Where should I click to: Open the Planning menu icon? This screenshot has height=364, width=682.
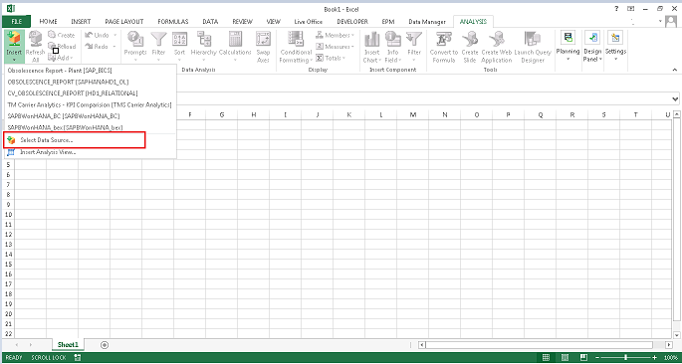point(568,38)
